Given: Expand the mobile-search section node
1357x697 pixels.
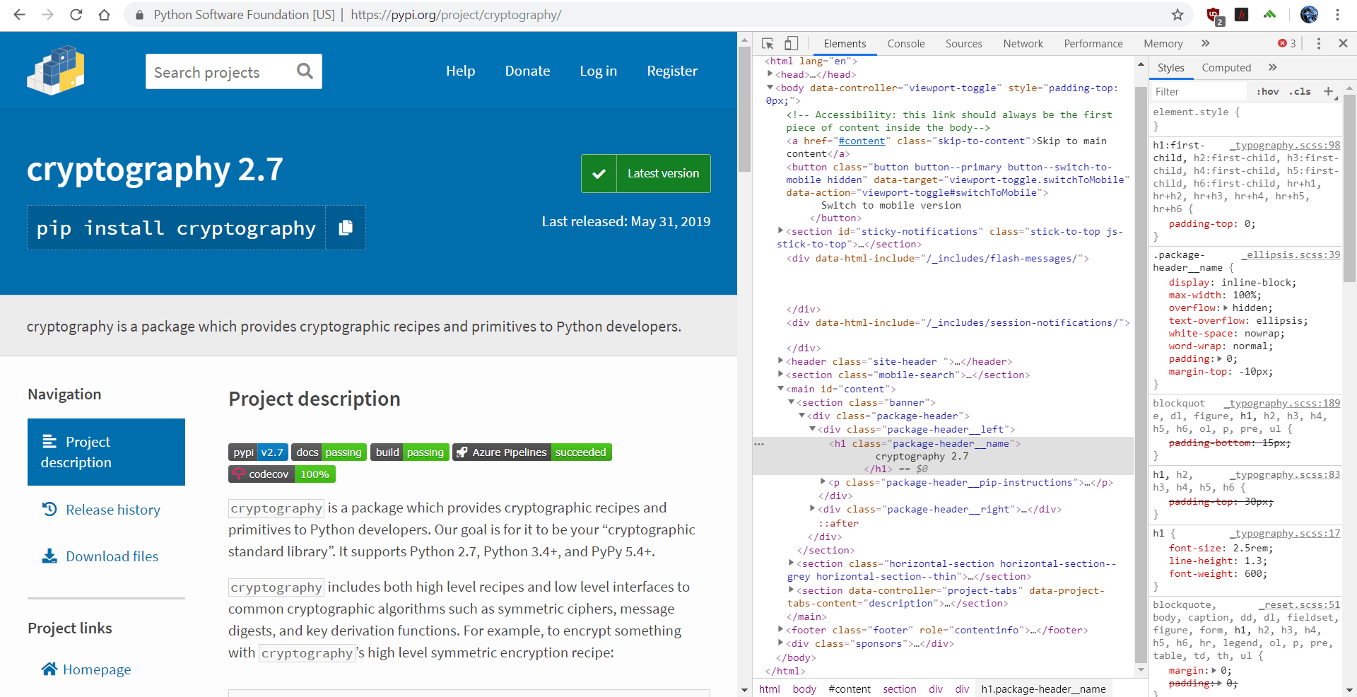Looking at the screenshot, I should tap(781, 375).
